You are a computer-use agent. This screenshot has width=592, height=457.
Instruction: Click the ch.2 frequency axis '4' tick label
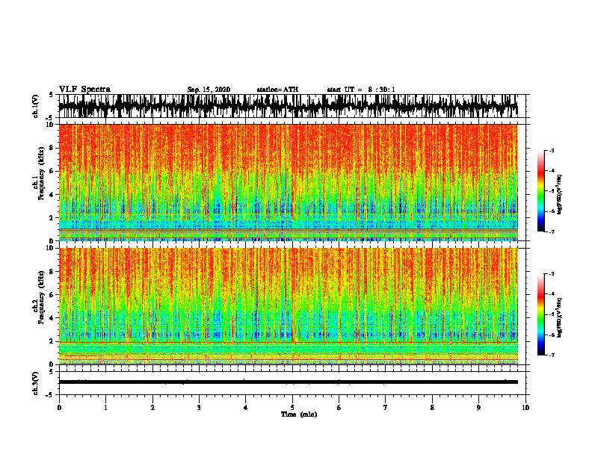click(52, 318)
